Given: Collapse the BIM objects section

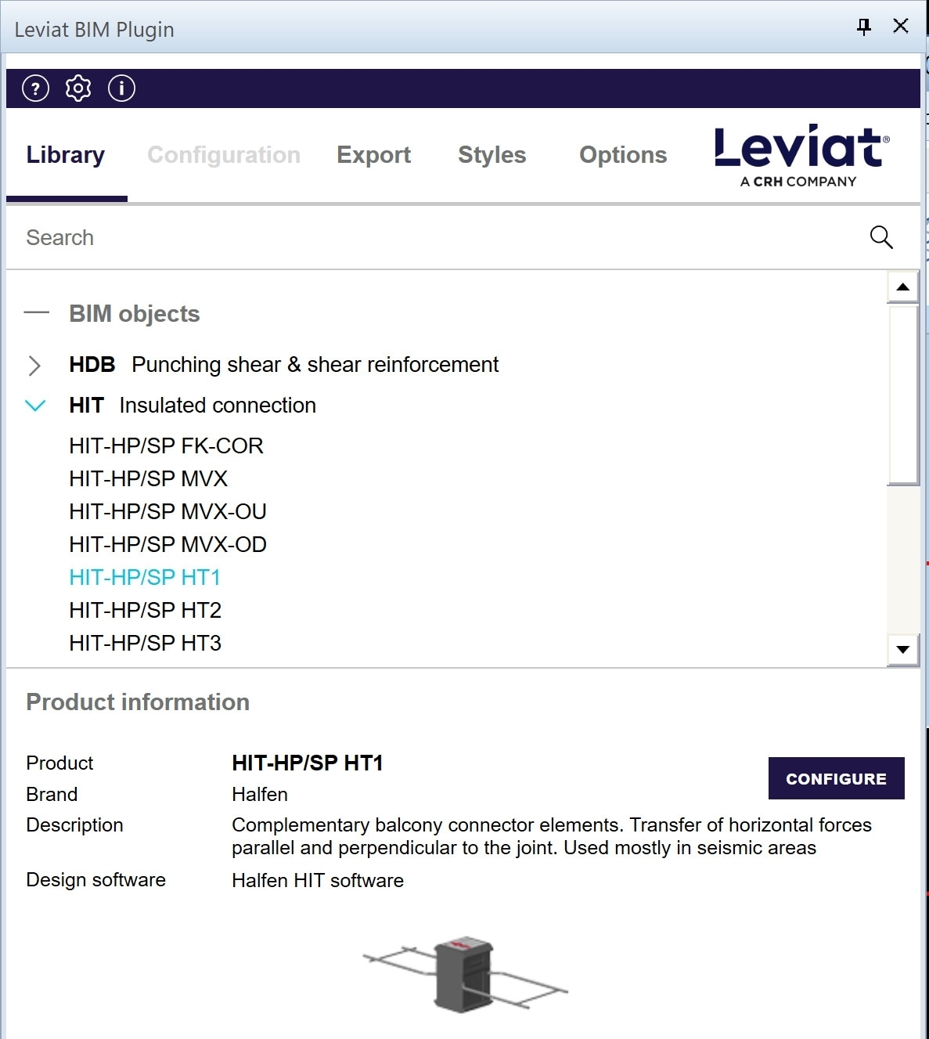Looking at the screenshot, I should pos(37,313).
